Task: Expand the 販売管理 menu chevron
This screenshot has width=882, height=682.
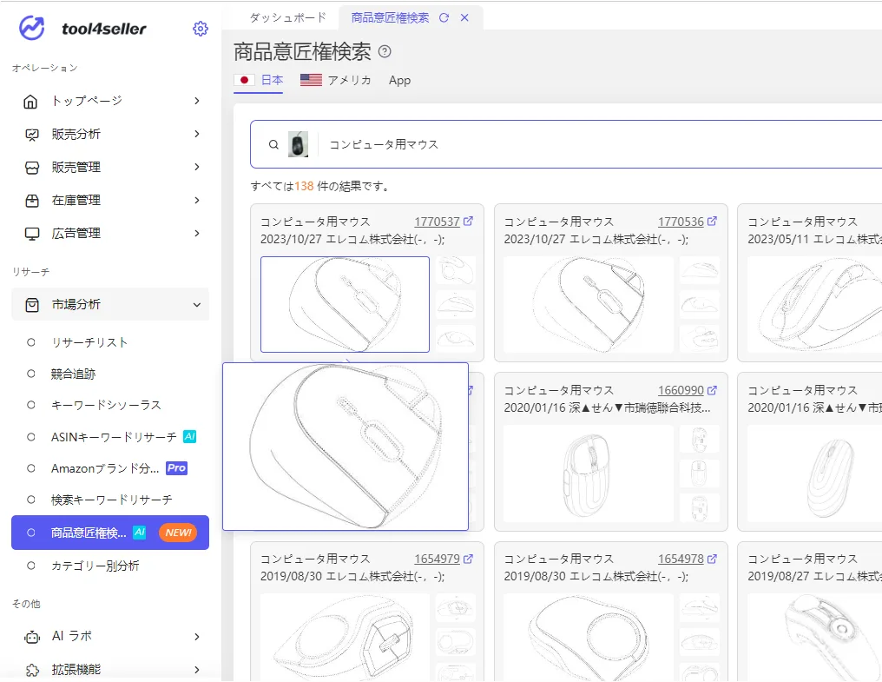Action: click(x=197, y=168)
